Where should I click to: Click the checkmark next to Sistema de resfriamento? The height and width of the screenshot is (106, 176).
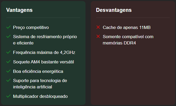(8, 36)
